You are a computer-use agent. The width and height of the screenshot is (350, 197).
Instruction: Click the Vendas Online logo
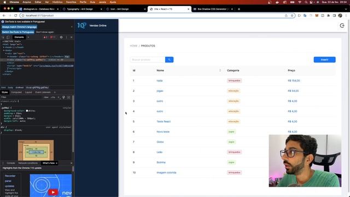point(81,26)
